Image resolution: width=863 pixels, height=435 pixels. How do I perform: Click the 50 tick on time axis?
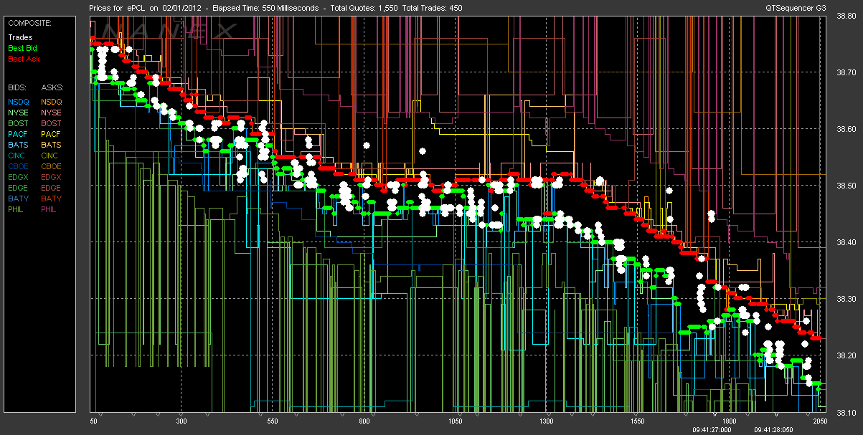pos(93,421)
